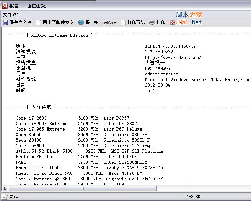Click the AIDA64 Extreme Edition section header
The width and height of the screenshot is (251, 201).
point(60,35)
